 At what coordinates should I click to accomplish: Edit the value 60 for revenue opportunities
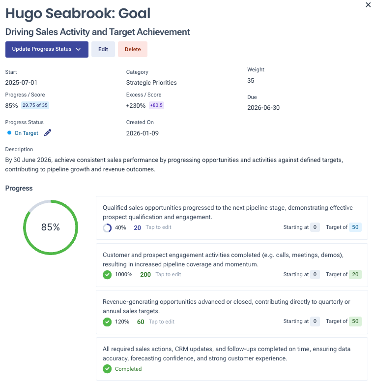tap(141, 322)
